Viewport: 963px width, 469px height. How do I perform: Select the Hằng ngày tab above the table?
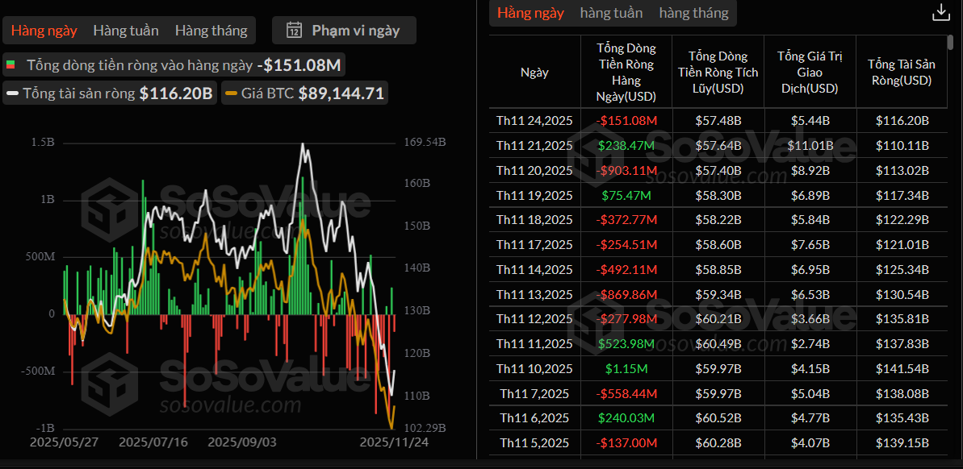coord(530,13)
